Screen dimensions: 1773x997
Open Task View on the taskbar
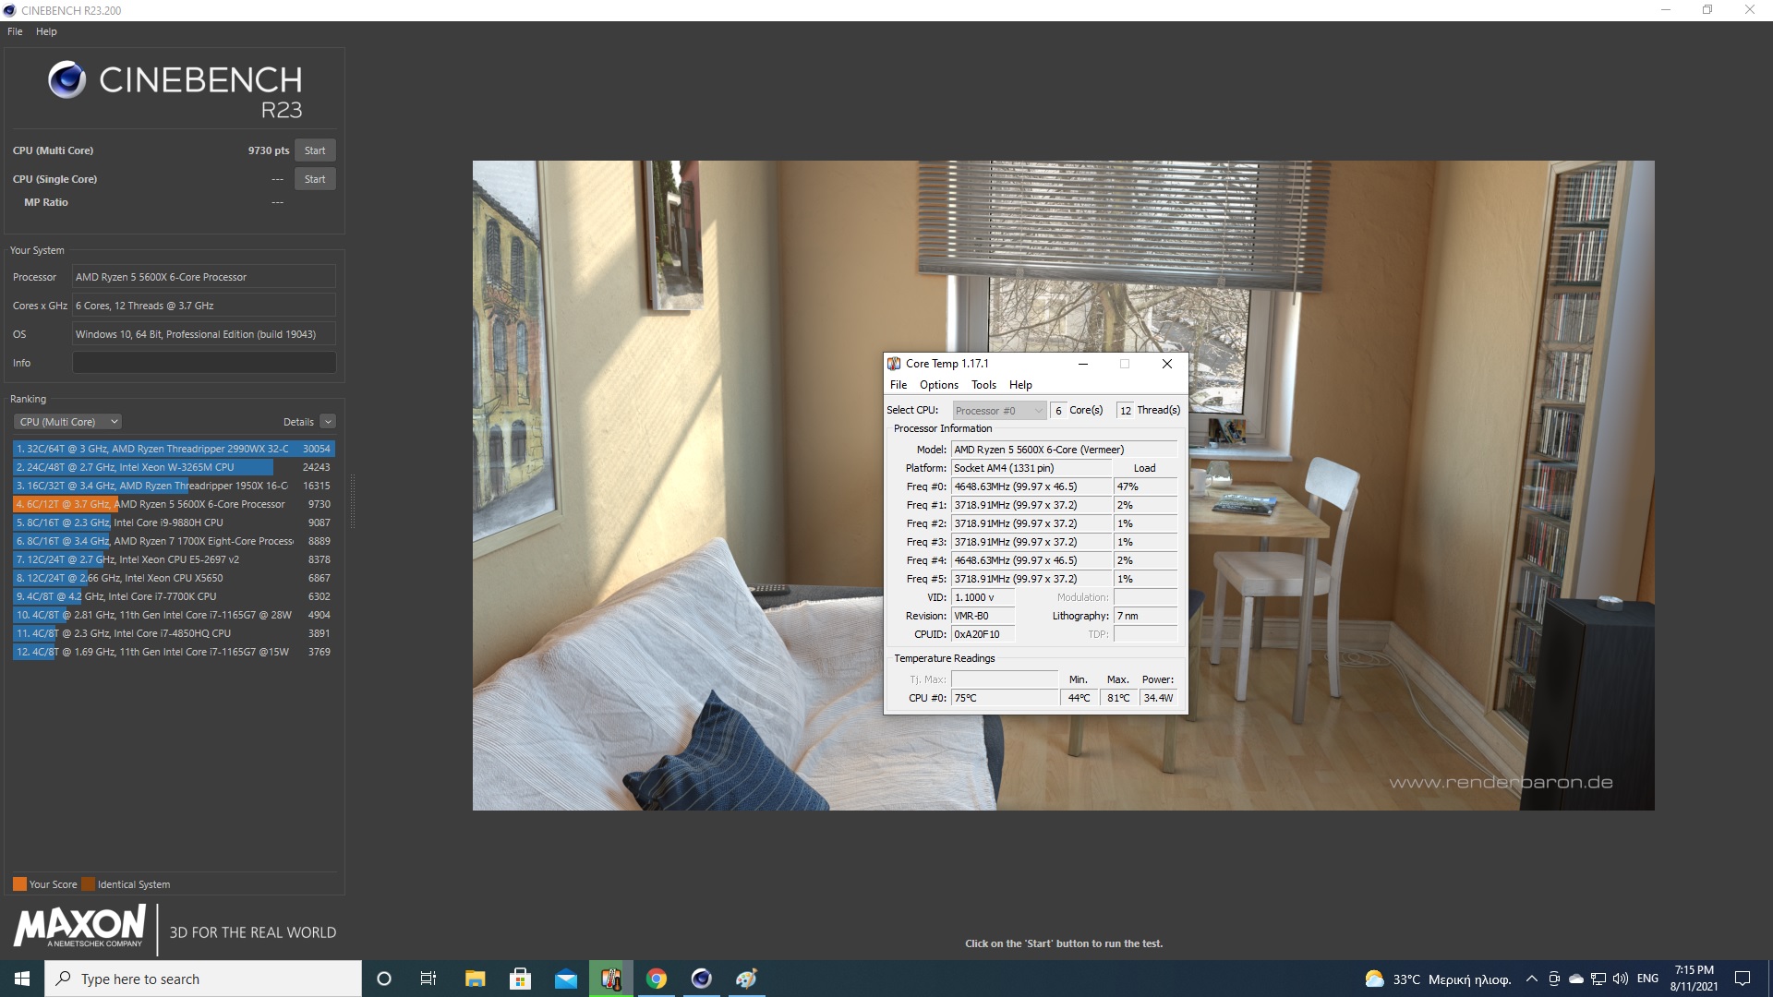[x=428, y=979]
